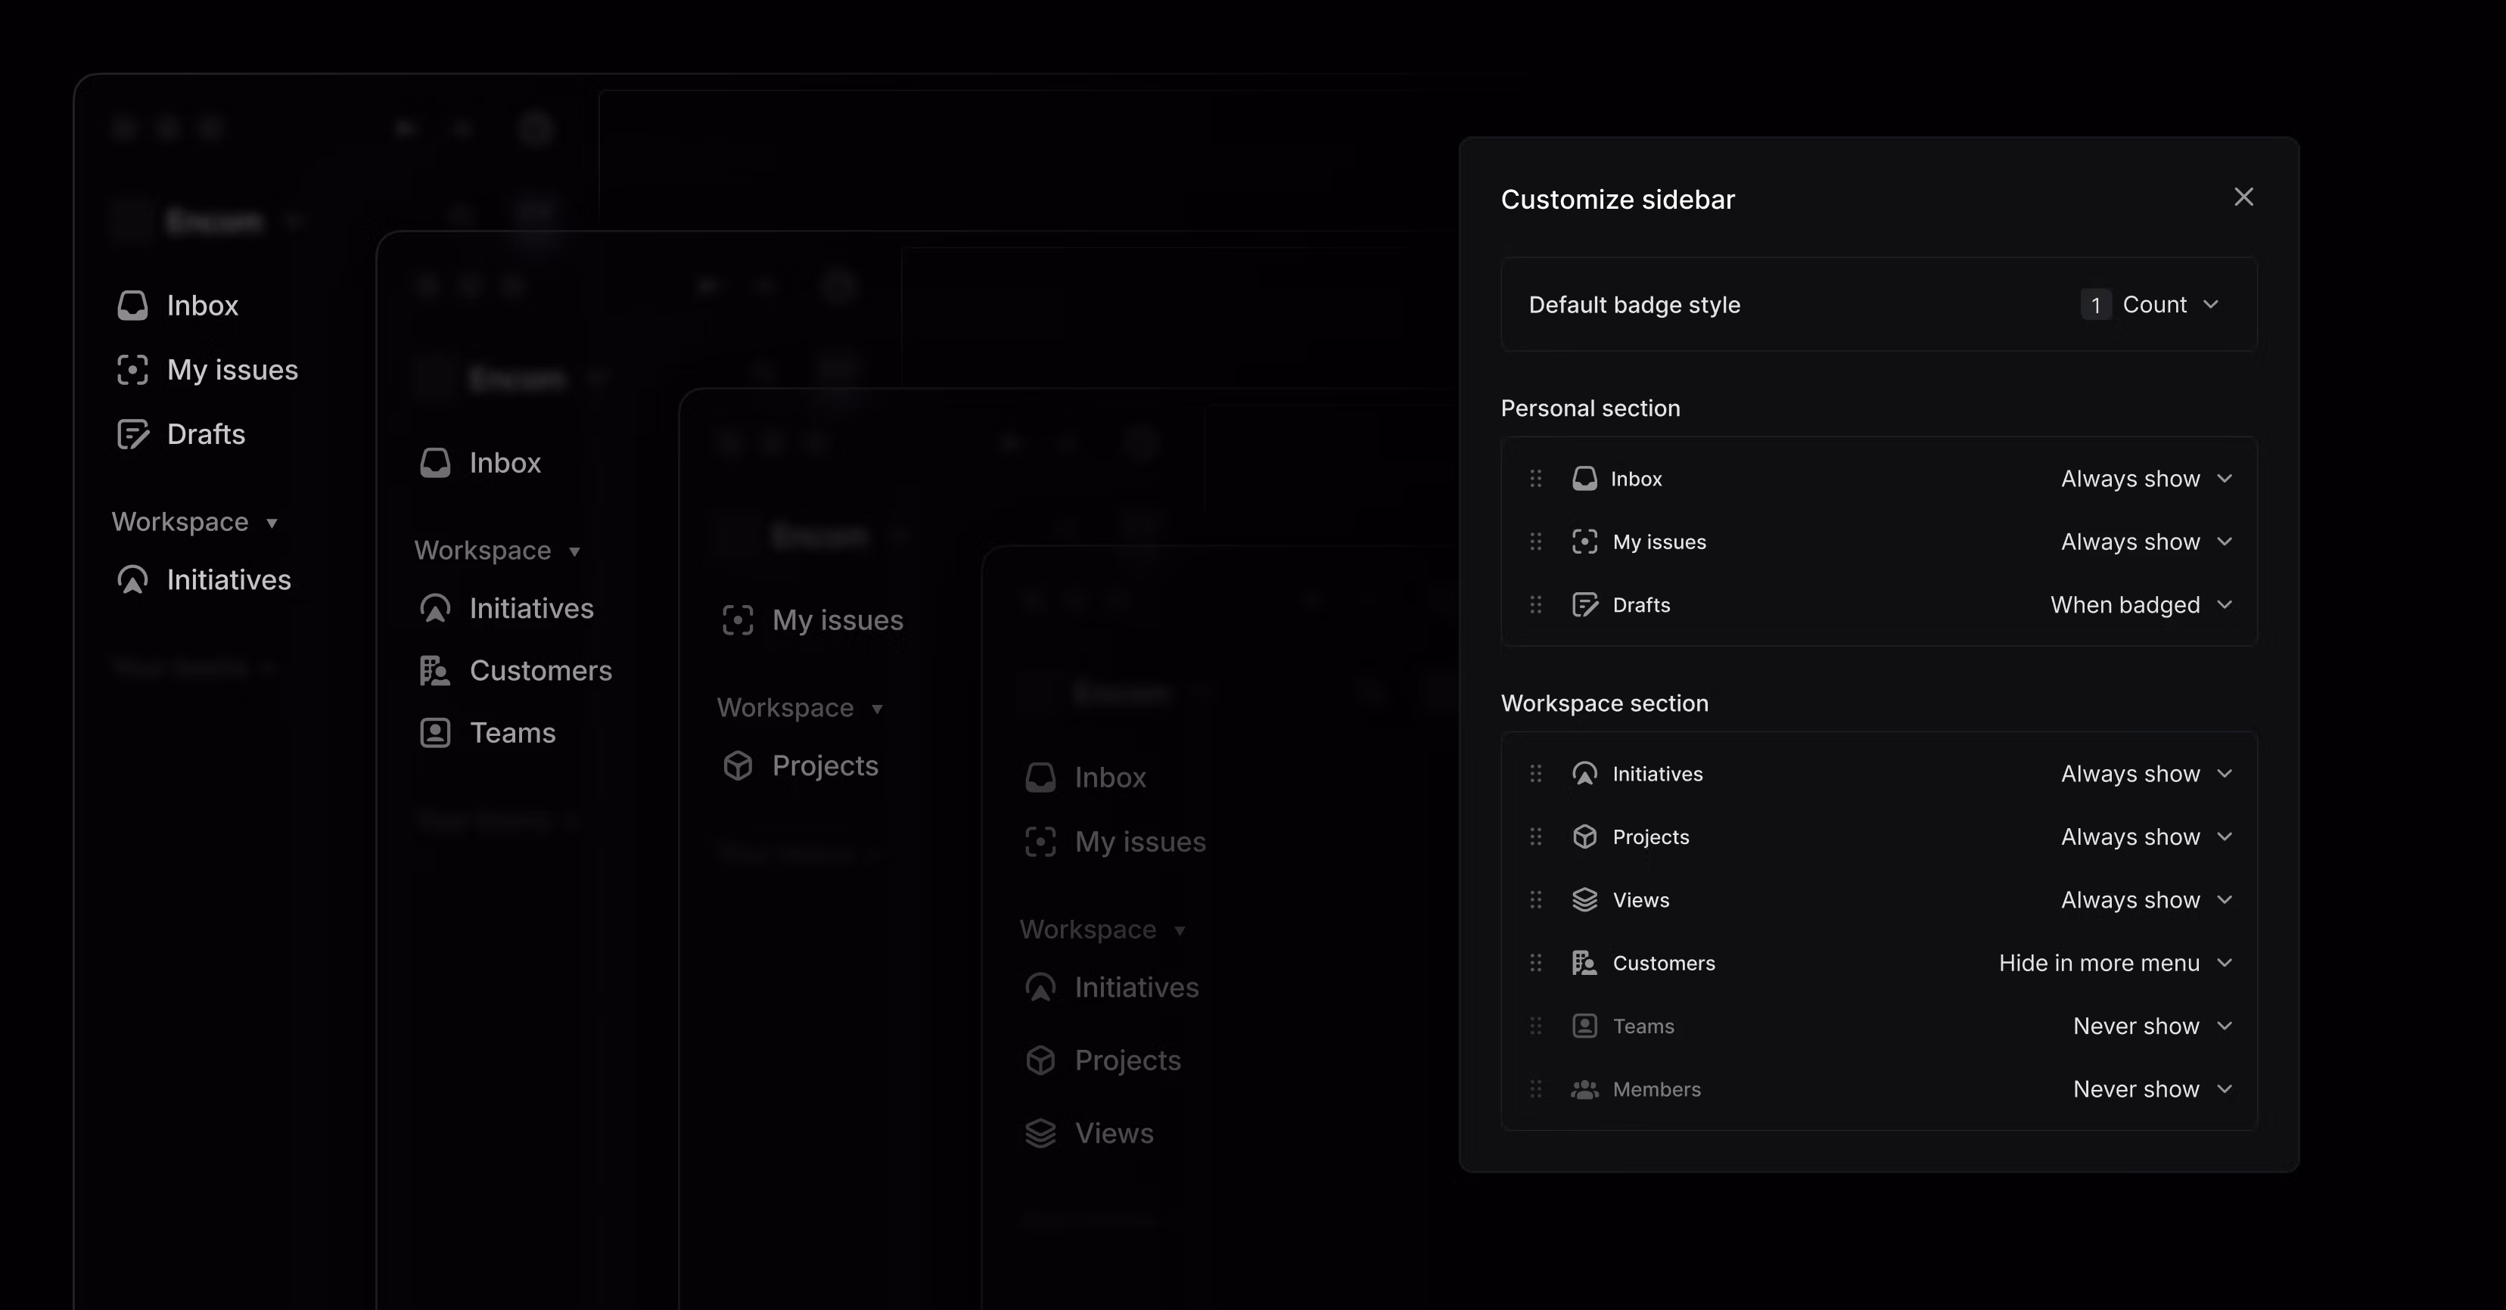
Task: Click the Members people icon in dialog
Action: (1584, 1089)
